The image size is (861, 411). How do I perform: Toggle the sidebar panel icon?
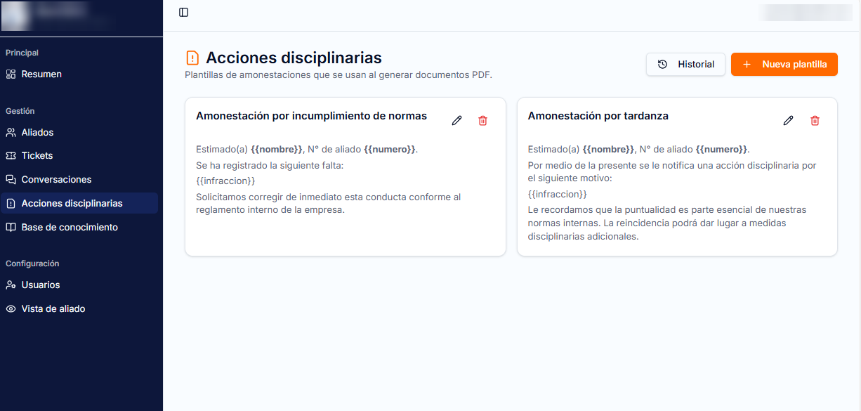point(184,12)
